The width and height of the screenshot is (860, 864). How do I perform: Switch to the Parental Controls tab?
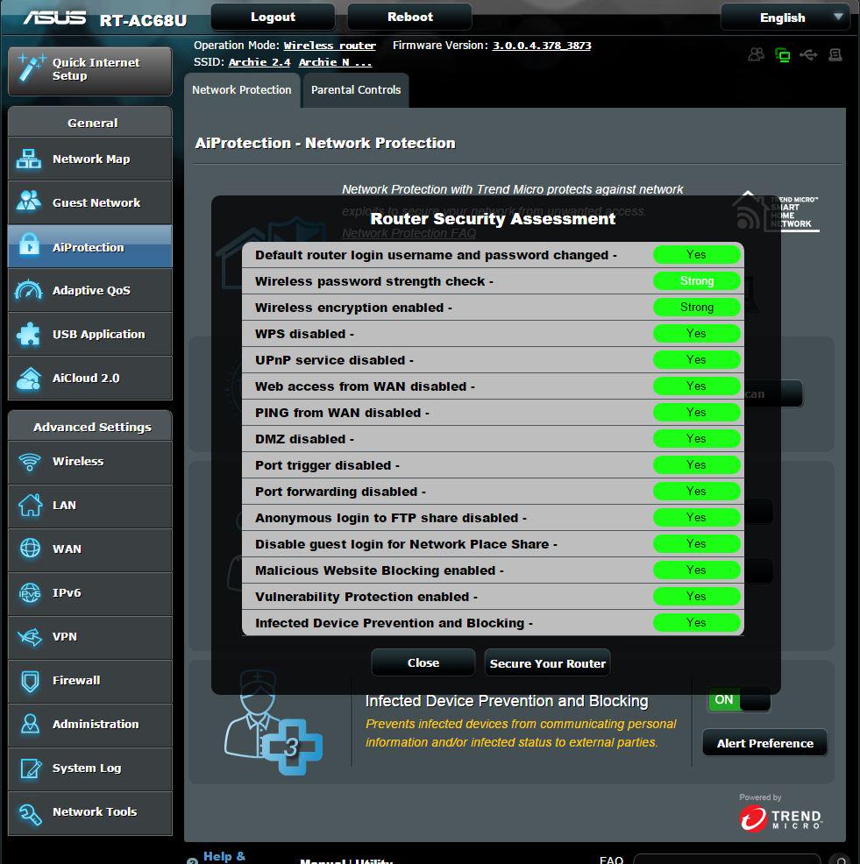pos(356,89)
